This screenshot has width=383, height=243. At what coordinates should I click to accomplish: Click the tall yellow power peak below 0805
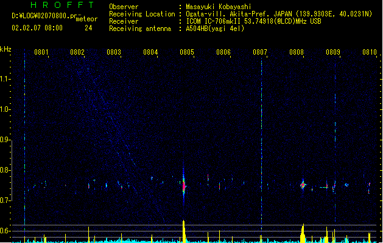pyautogui.click(x=184, y=231)
